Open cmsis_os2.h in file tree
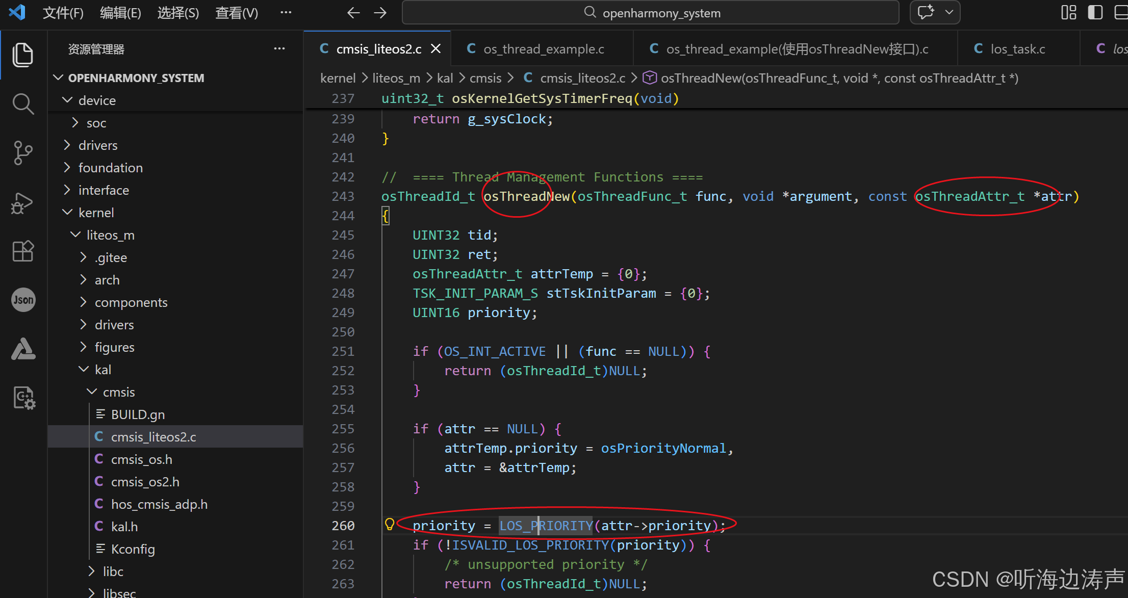Image resolution: width=1128 pixels, height=598 pixels. pyautogui.click(x=145, y=482)
